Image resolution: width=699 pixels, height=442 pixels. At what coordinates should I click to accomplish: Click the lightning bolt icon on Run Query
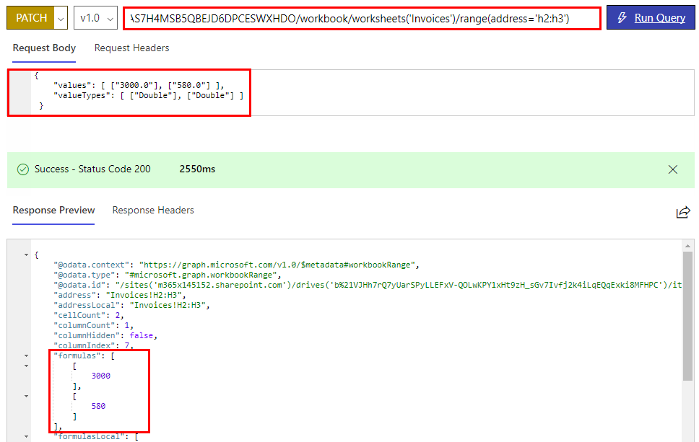(x=622, y=18)
